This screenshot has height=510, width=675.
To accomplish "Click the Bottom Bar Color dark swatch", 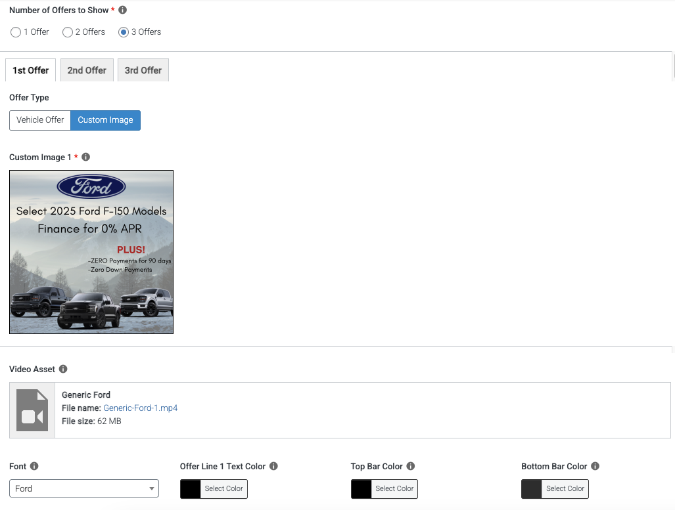I will [x=532, y=489].
